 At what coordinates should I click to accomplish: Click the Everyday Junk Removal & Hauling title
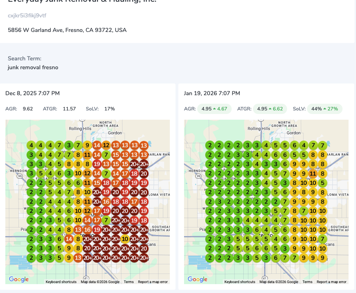click(82, 1)
